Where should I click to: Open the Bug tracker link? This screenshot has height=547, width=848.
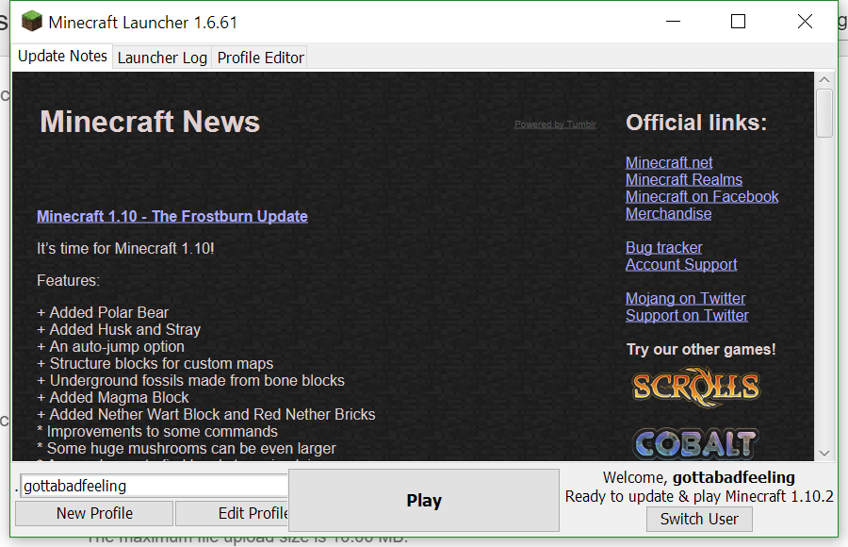coord(663,247)
